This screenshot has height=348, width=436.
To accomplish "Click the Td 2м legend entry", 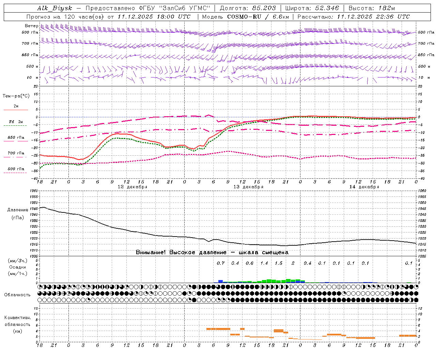I will point(16,122).
